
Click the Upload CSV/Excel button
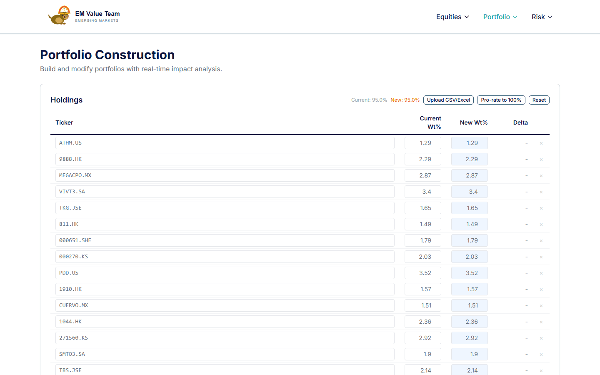click(448, 100)
